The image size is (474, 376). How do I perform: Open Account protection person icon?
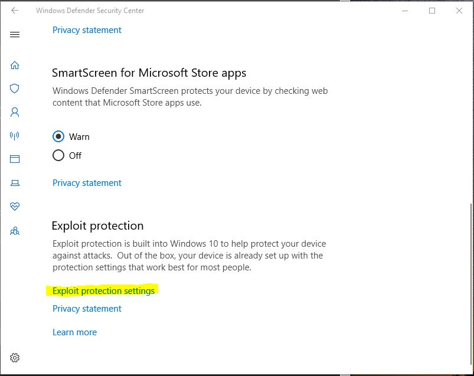pyautogui.click(x=15, y=112)
